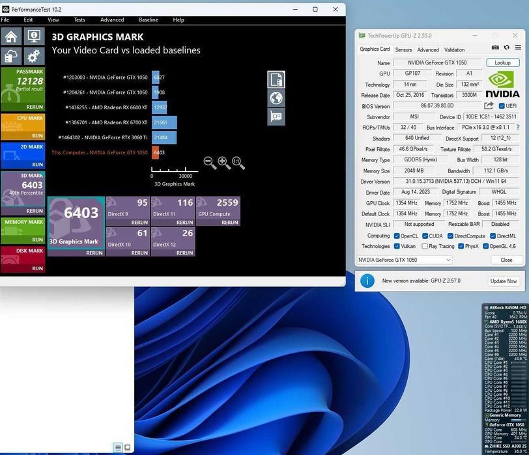Click the video card selection icon
The height and width of the screenshot is (455, 529).
point(276,117)
